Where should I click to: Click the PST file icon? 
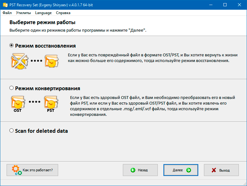(x=51, y=104)
